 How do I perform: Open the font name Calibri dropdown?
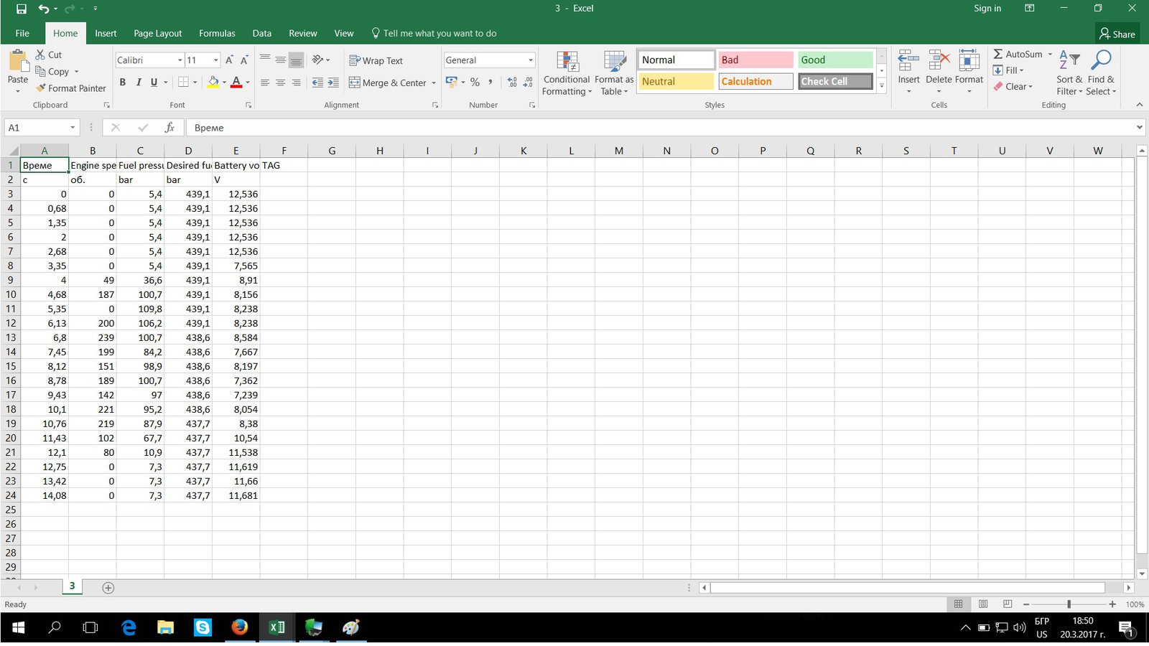[180, 60]
